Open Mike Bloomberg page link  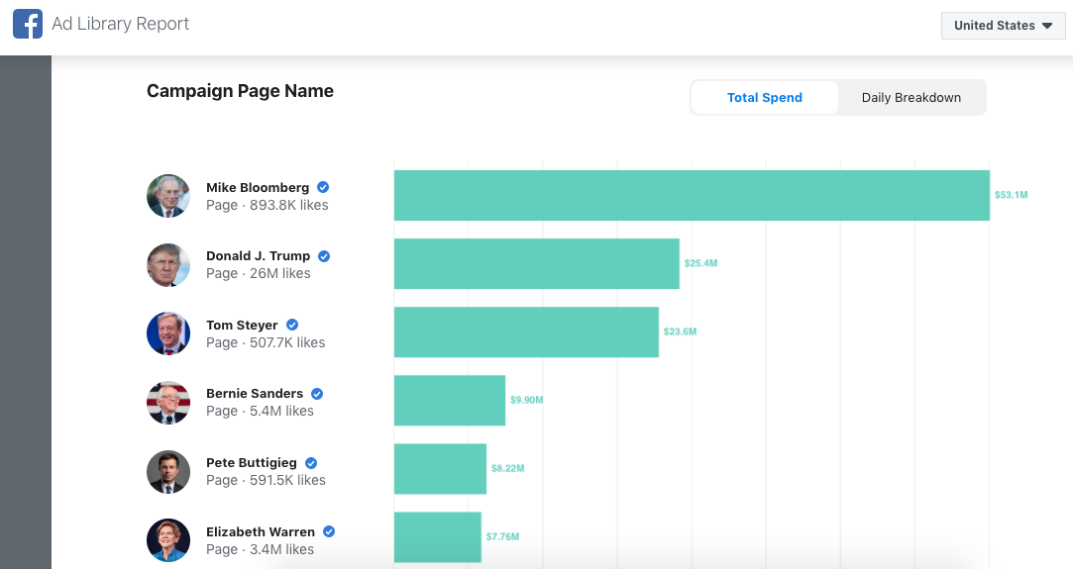(258, 188)
